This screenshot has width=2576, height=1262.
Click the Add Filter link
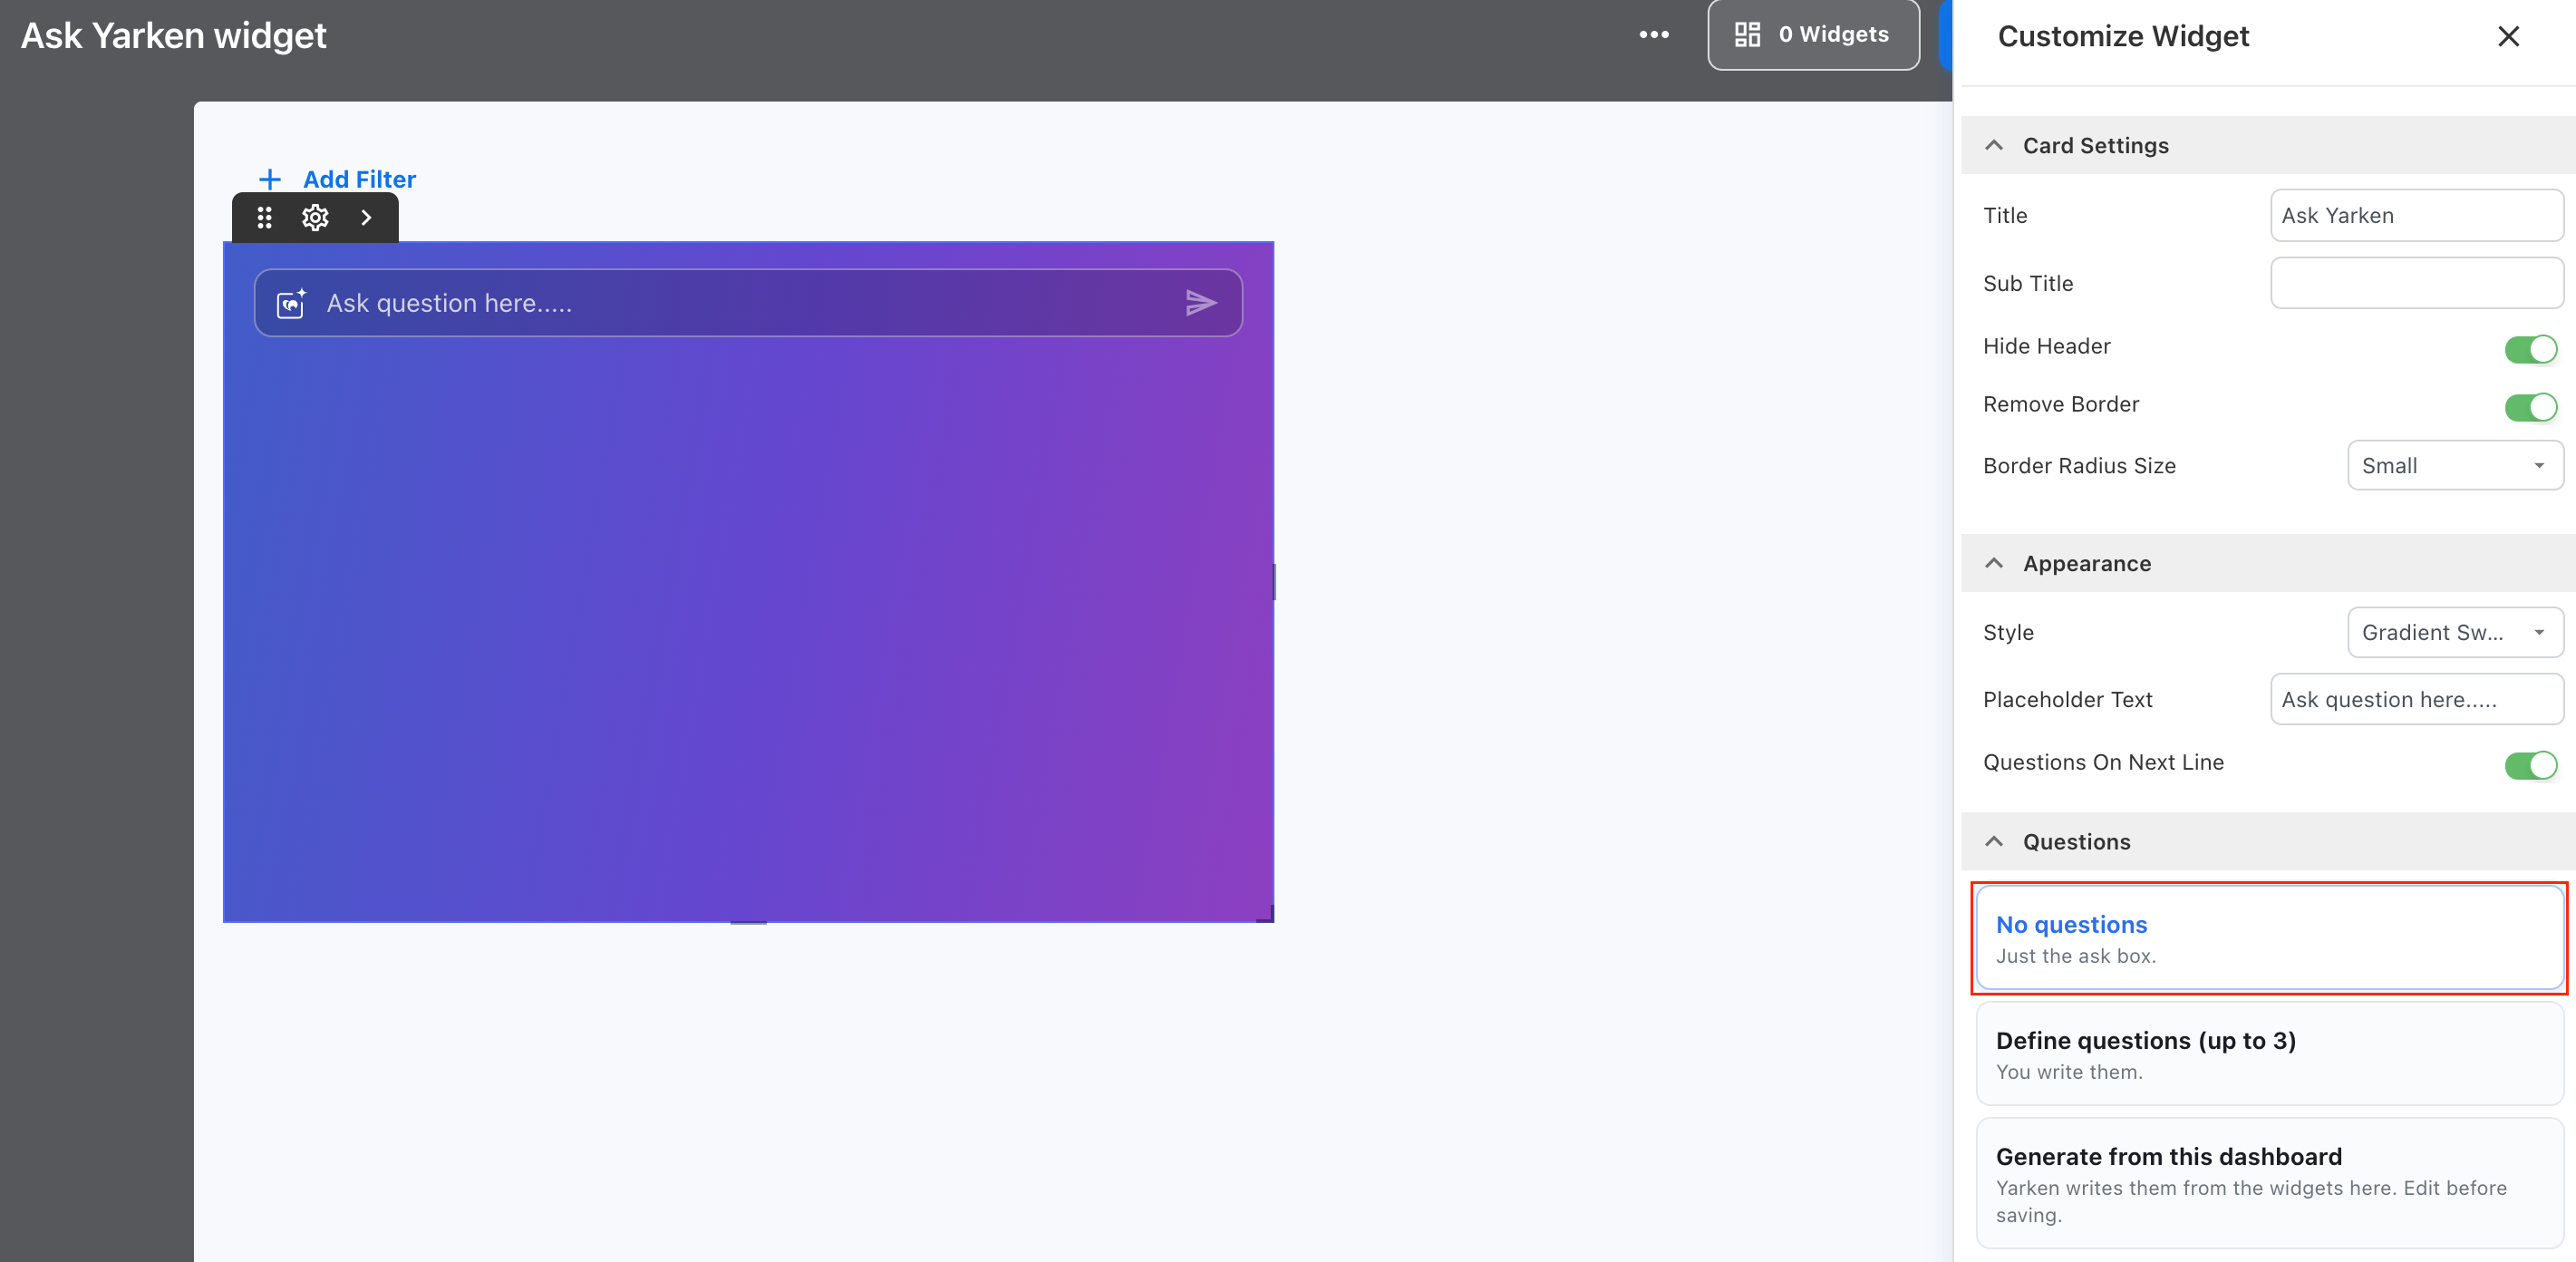pos(359,180)
